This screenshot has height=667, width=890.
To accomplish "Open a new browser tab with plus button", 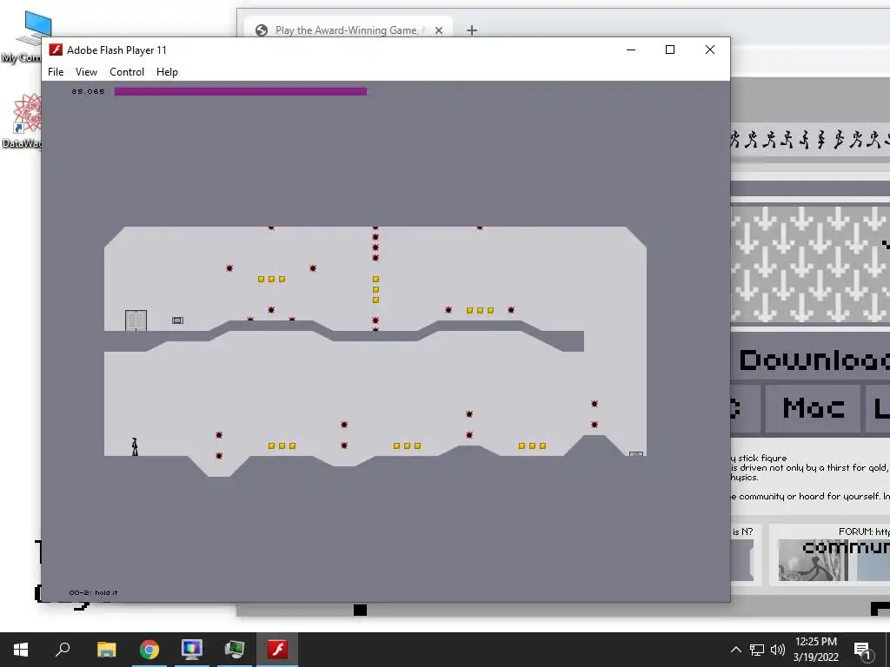I will pos(472,30).
